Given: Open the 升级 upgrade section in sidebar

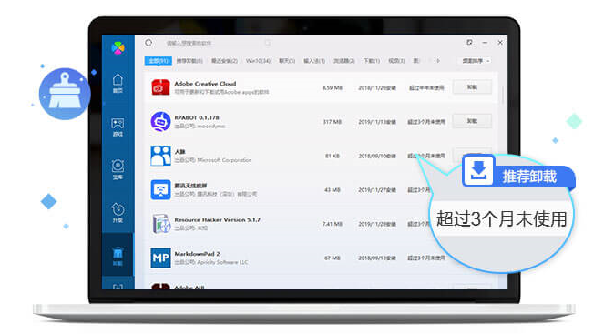Looking at the screenshot, I should [118, 213].
